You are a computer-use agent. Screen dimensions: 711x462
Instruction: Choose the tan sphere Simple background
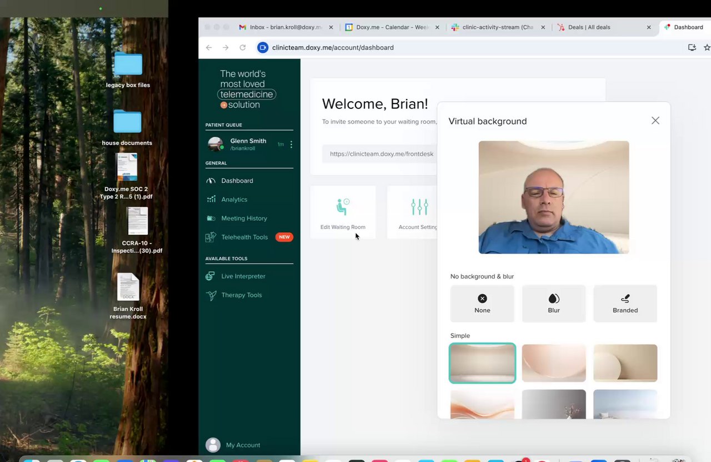(x=625, y=363)
